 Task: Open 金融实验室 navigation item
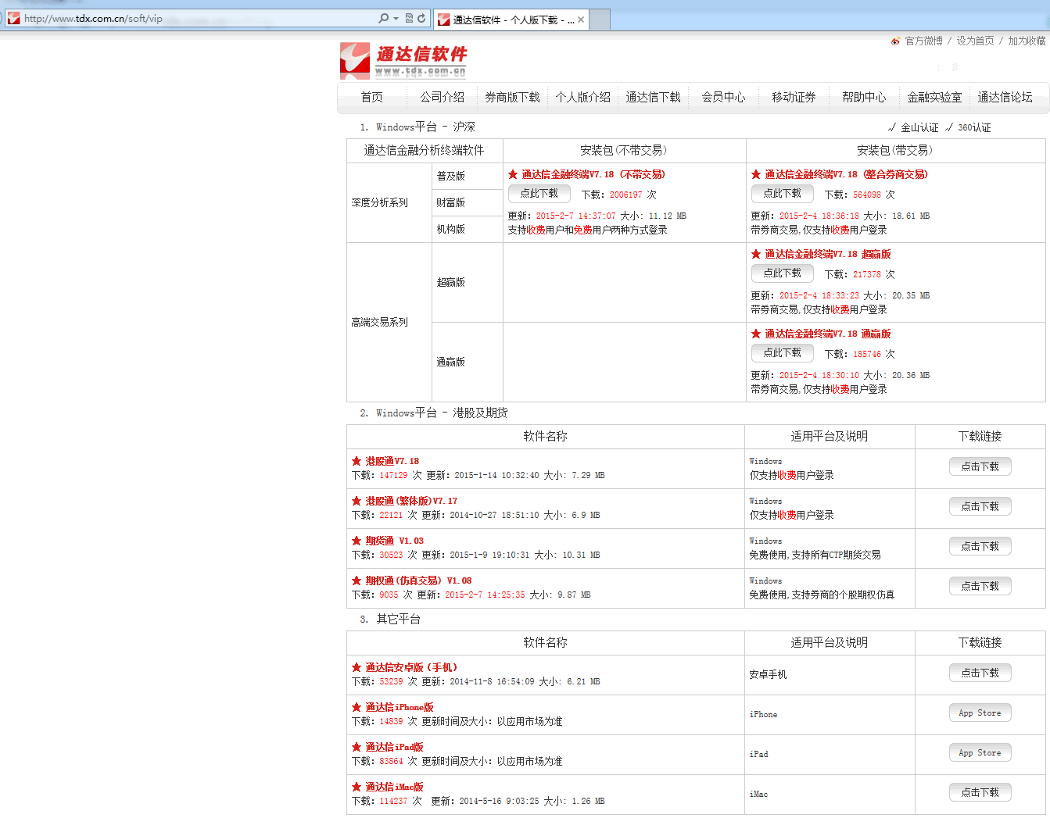coord(935,97)
